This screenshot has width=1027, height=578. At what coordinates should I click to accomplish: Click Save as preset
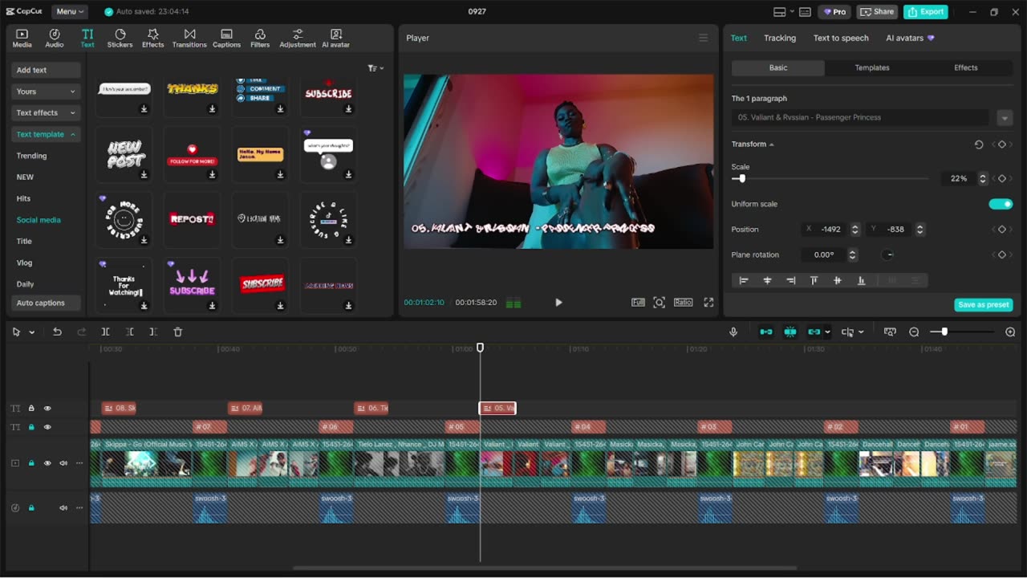click(x=984, y=305)
